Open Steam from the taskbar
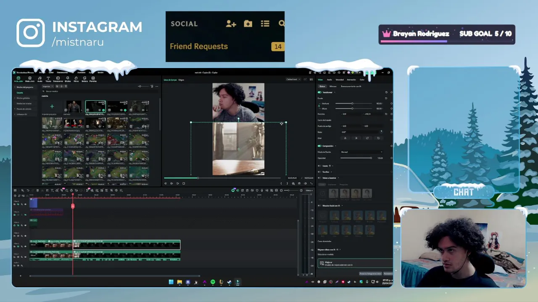The height and width of the screenshot is (302, 538). [229, 282]
